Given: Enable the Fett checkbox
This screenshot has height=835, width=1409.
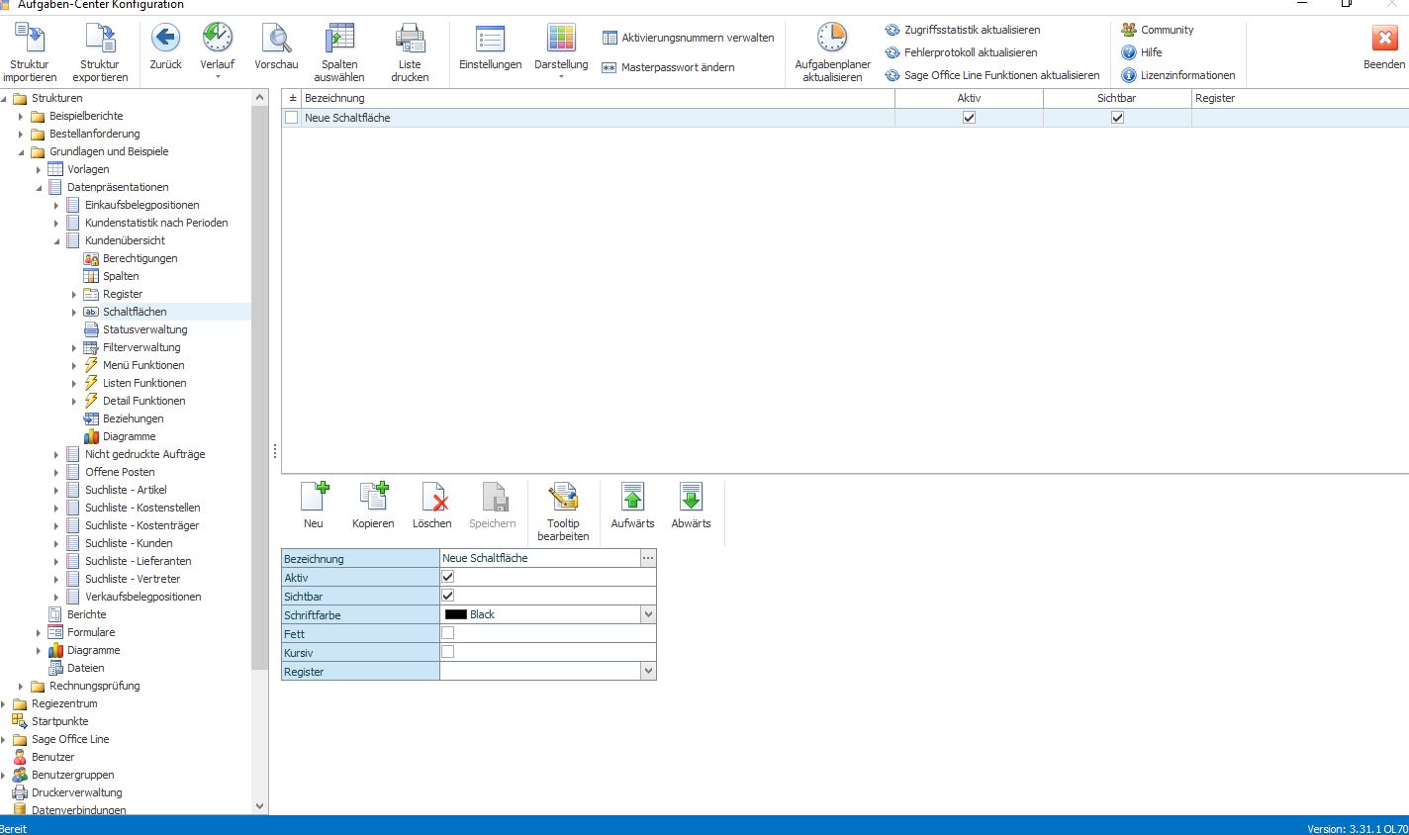Looking at the screenshot, I should tap(447, 633).
